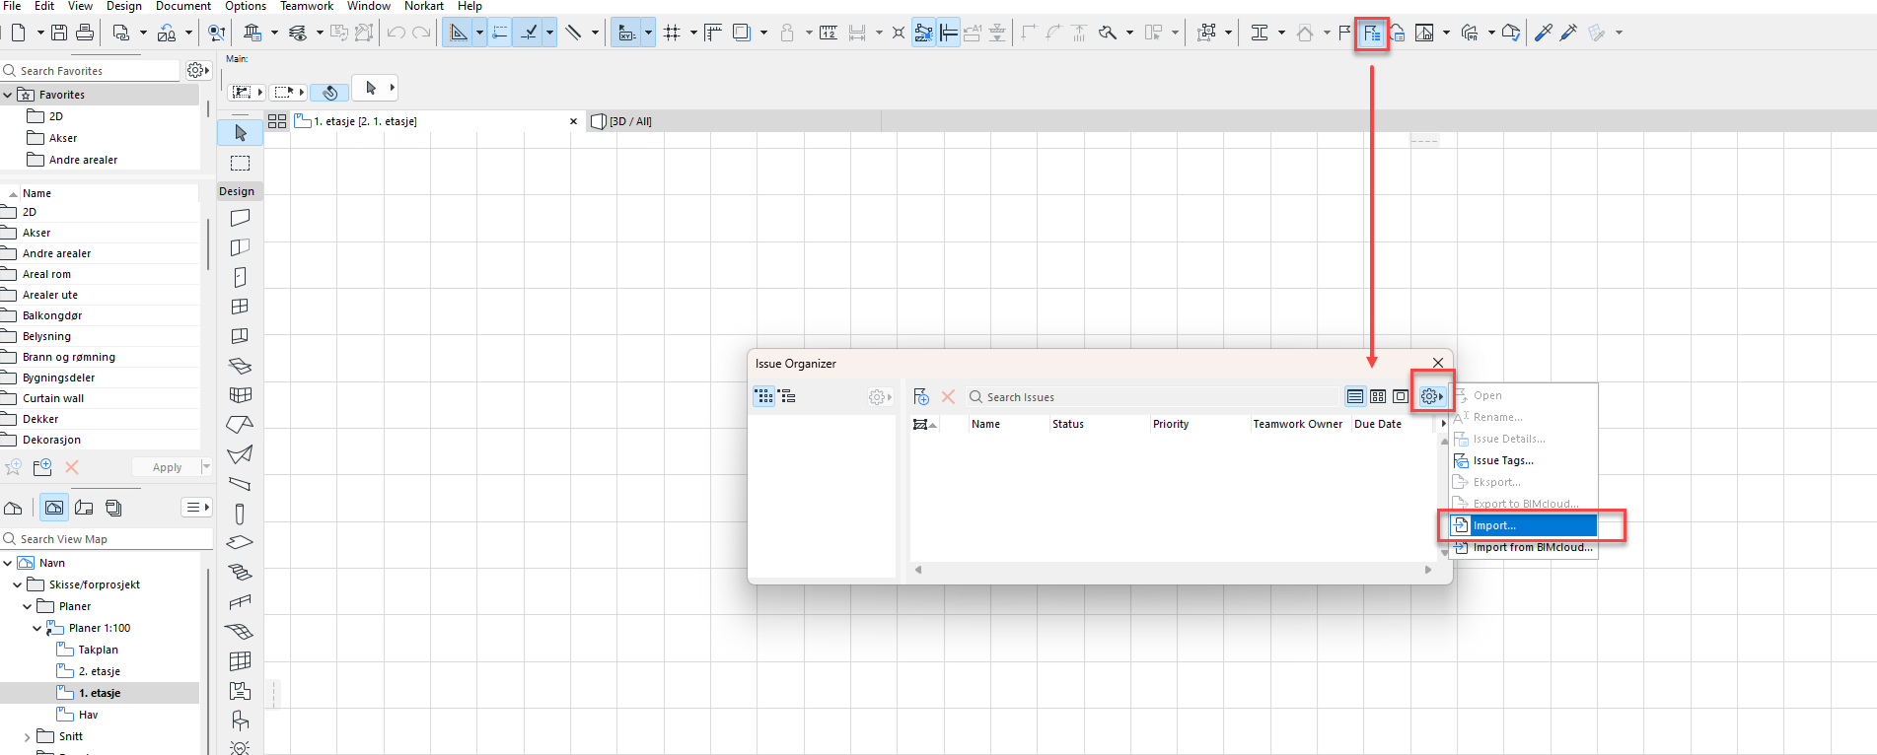Open the Teamwork menu

coord(306,6)
